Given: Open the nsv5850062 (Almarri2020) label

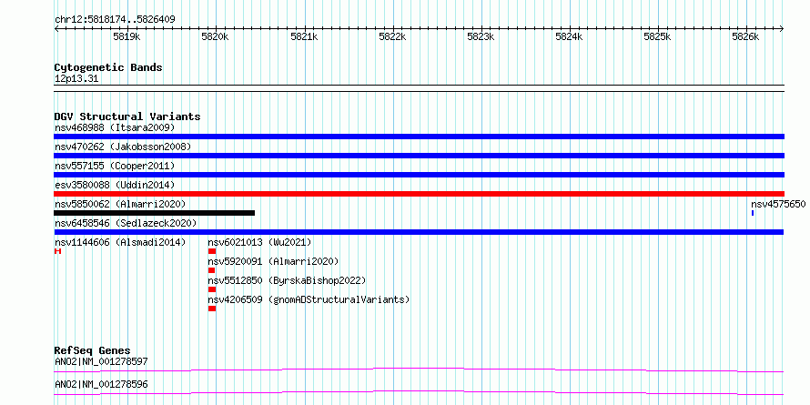Looking at the screenshot, I should point(120,204).
